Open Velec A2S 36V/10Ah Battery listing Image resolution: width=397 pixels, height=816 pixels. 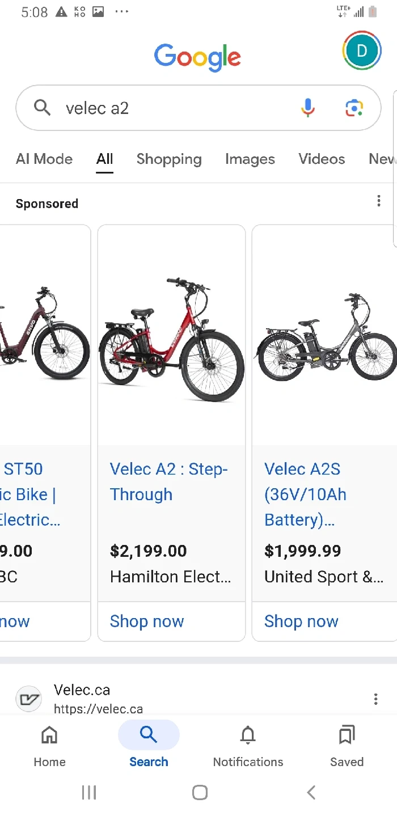[x=305, y=494]
